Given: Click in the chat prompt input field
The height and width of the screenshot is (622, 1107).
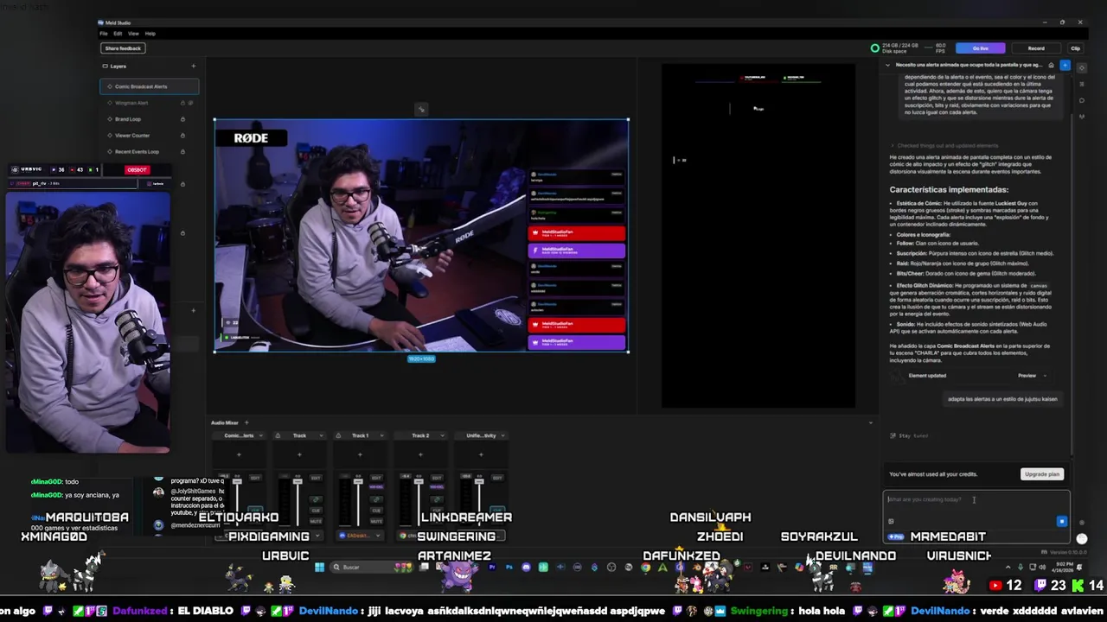Looking at the screenshot, I should [x=976, y=501].
